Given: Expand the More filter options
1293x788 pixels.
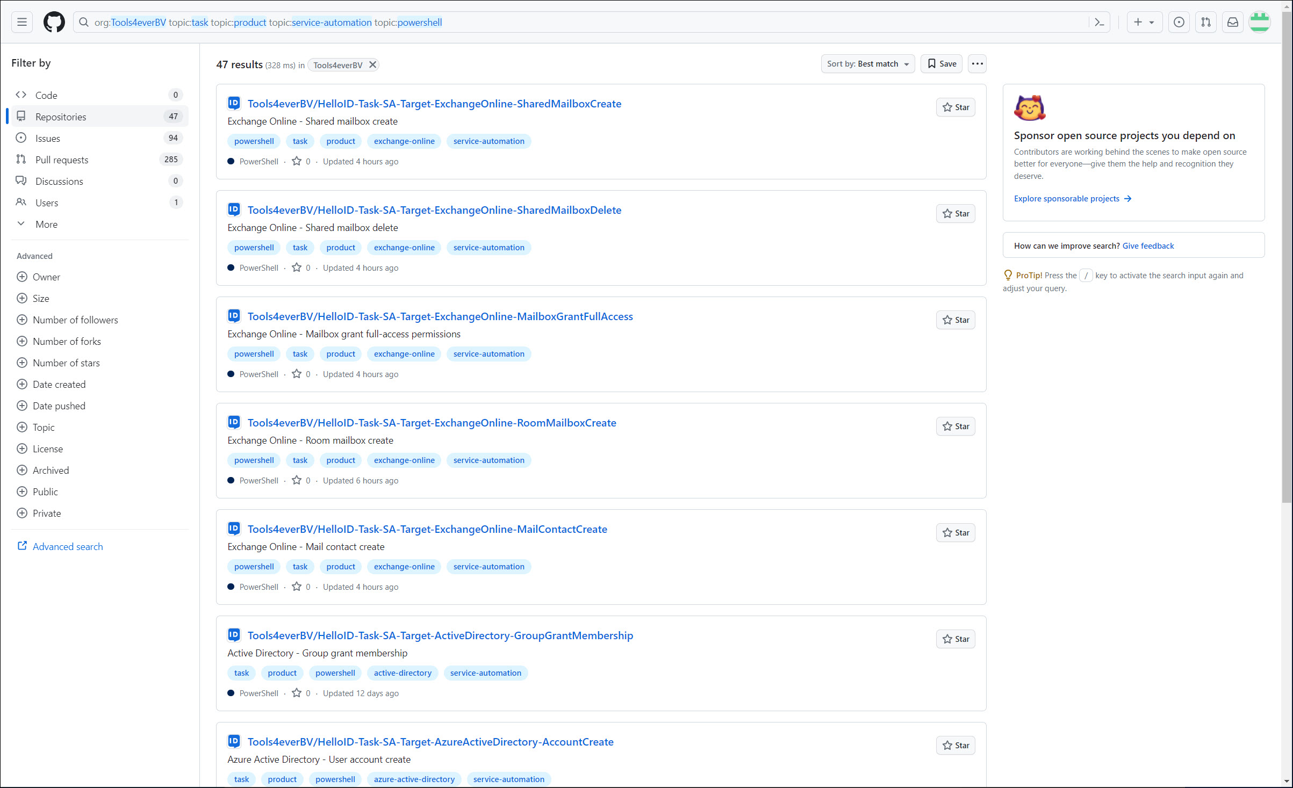Looking at the screenshot, I should pyautogui.click(x=99, y=224).
